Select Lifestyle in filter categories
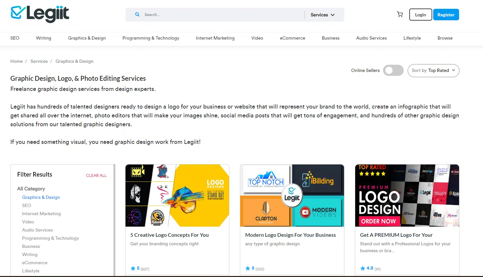This screenshot has height=277, width=483. pyautogui.click(x=30, y=271)
